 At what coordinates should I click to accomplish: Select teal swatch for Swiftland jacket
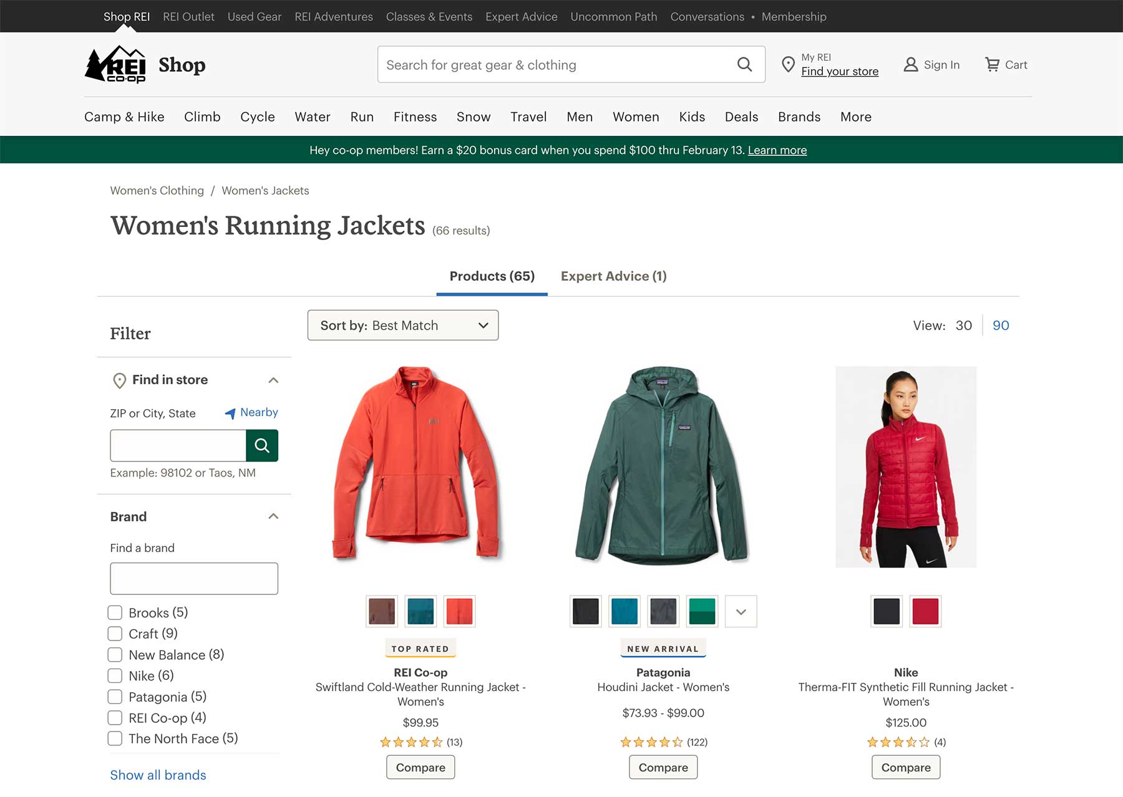(421, 612)
